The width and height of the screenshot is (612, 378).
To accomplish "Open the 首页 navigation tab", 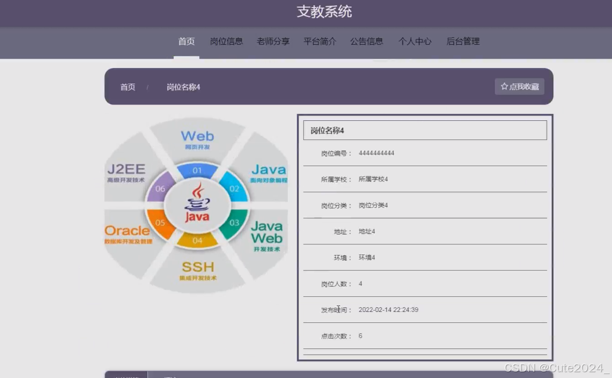I will pos(186,41).
